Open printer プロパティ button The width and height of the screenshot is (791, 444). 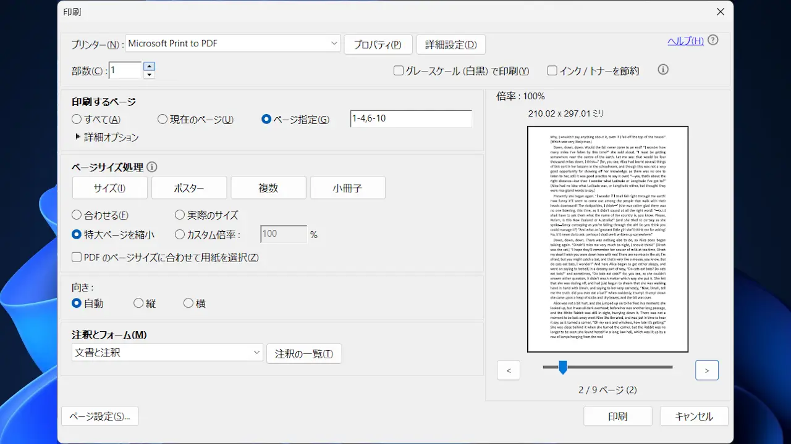tap(378, 44)
